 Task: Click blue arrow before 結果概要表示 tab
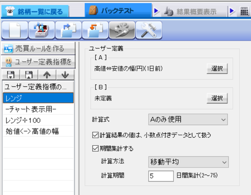coord(156,11)
